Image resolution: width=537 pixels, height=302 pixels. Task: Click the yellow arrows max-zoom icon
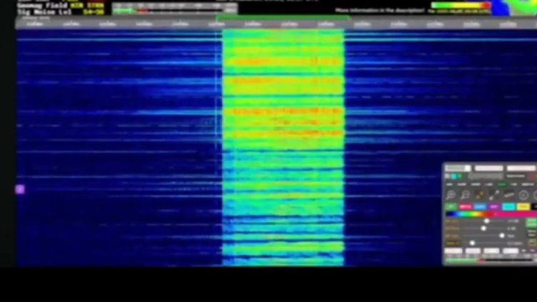pyautogui.click(x=479, y=195)
